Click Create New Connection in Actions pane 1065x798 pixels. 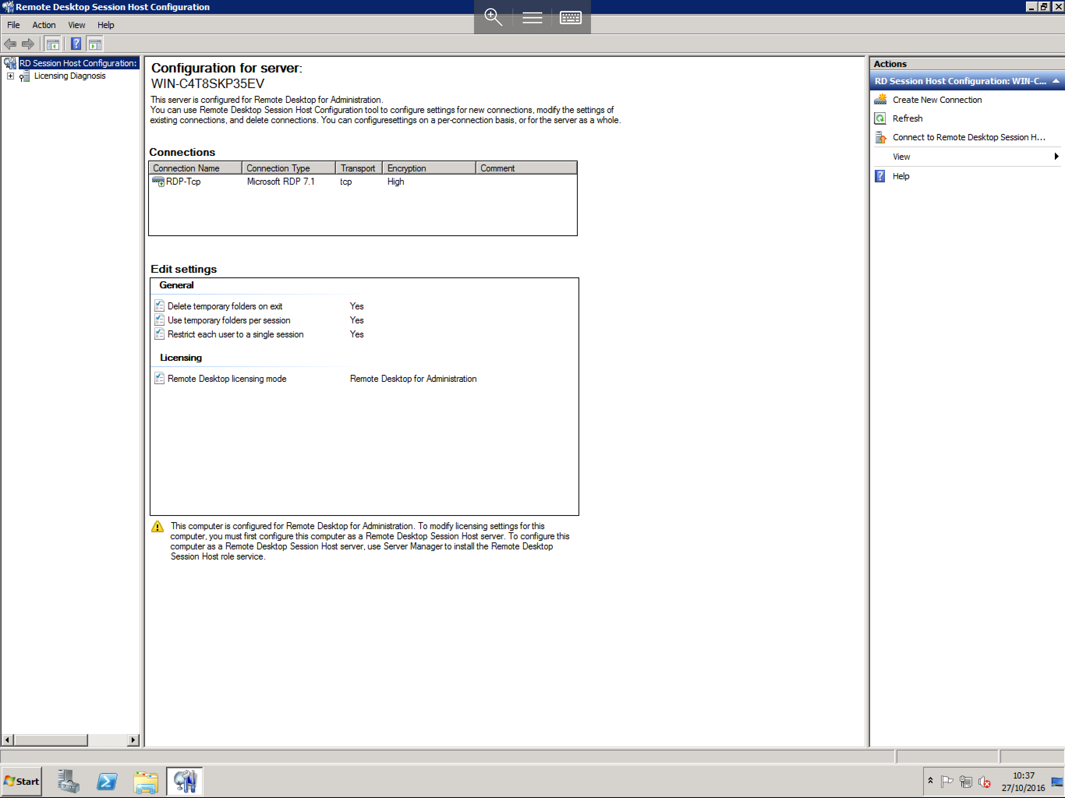[x=937, y=100]
